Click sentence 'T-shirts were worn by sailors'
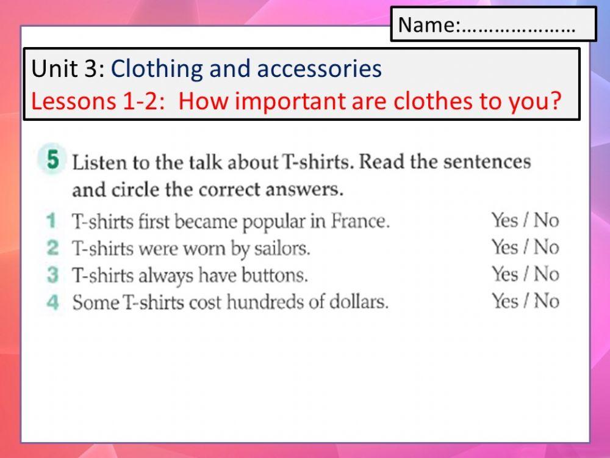 point(191,249)
